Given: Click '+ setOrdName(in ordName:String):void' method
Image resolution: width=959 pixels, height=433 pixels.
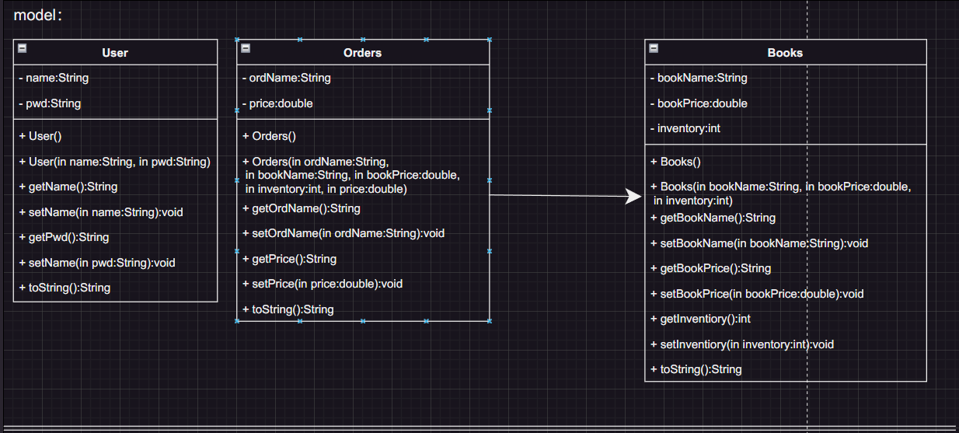Looking at the screenshot, I should coord(343,233).
